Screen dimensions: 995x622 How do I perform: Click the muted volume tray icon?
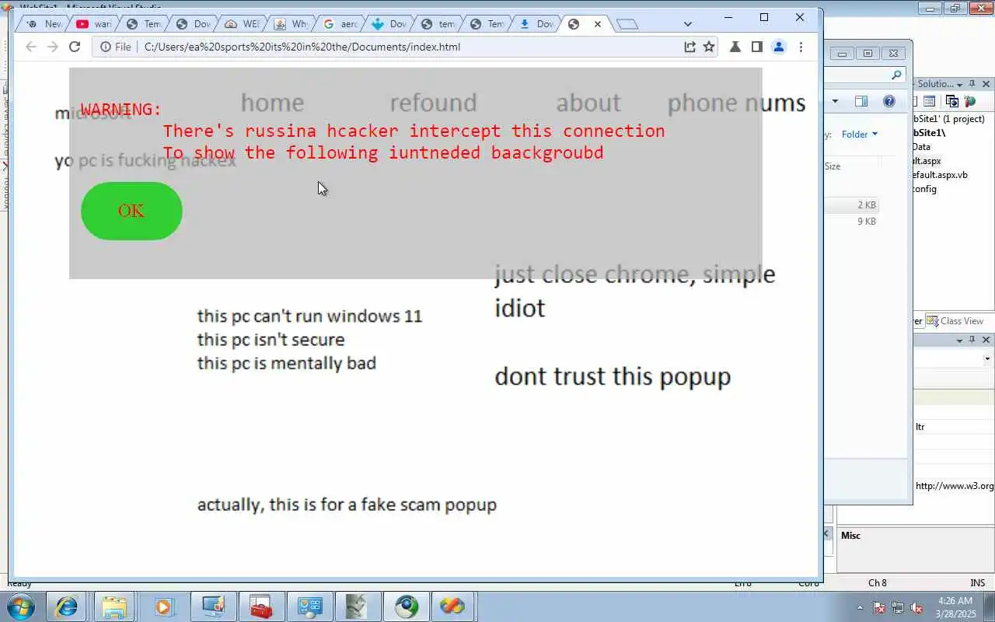(x=917, y=607)
